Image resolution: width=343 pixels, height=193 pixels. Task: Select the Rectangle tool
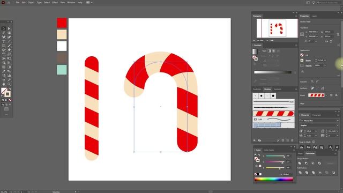coord(4,46)
